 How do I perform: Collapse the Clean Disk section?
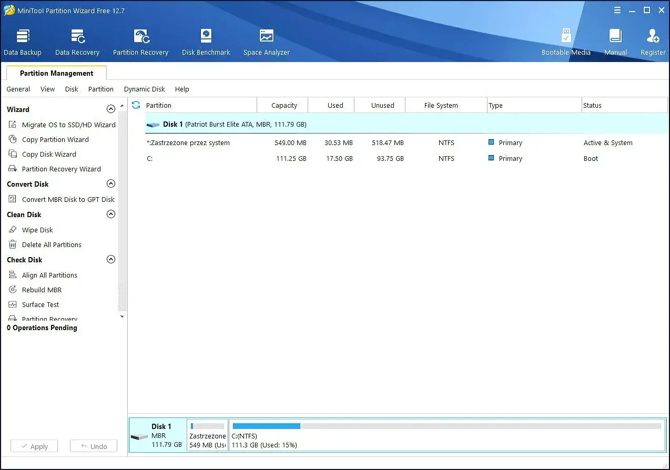[111, 214]
